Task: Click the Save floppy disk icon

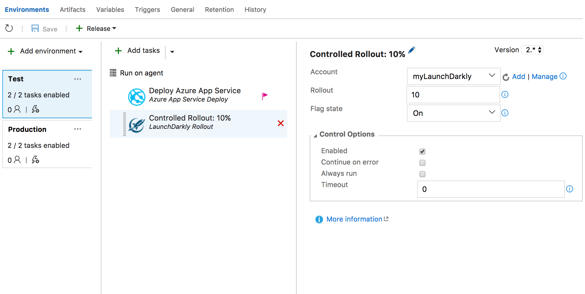Action: [x=35, y=29]
